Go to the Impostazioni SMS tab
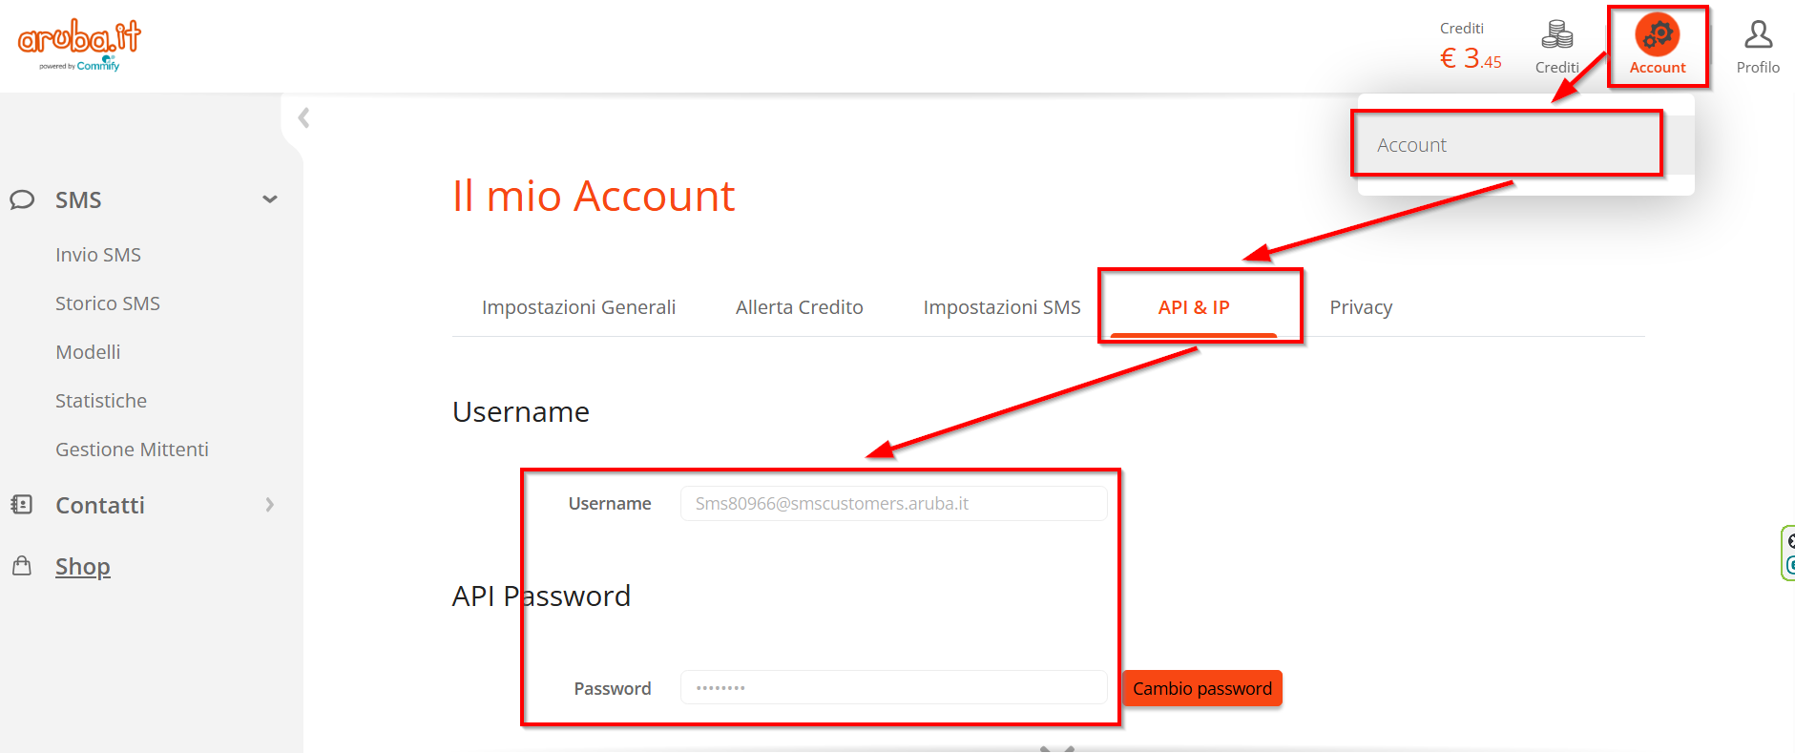 [x=1001, y=307]
